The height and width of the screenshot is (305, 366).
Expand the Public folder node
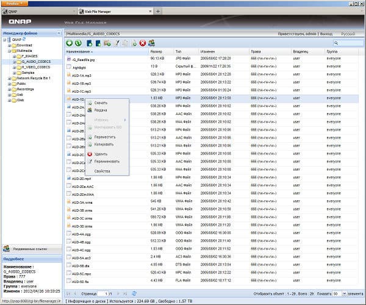tap(9, 84)
